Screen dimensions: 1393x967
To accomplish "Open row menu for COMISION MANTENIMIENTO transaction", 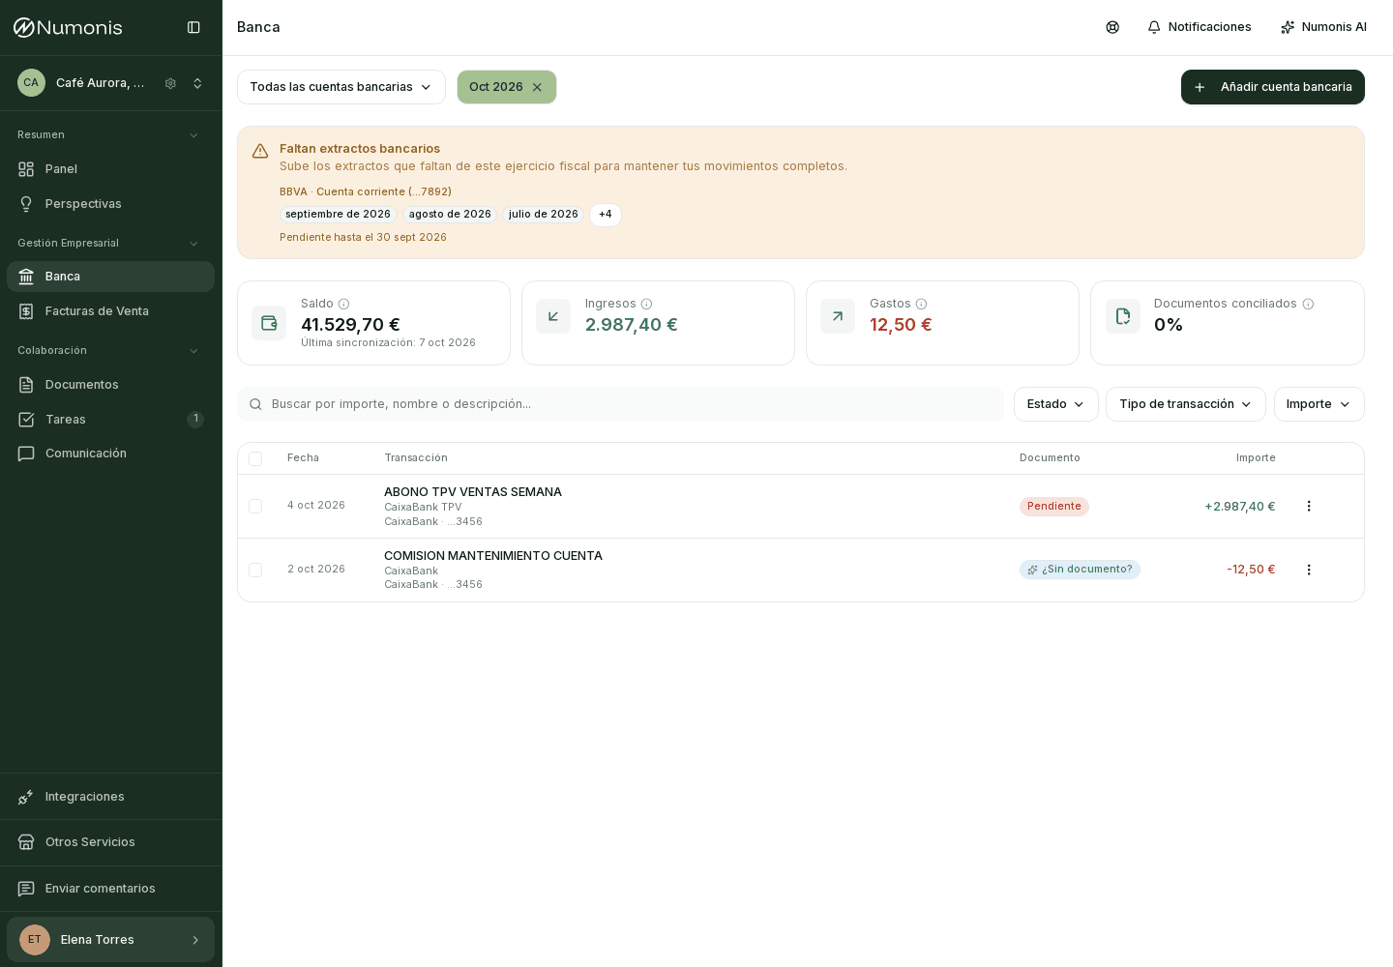I will click(x=1309, y=570).
